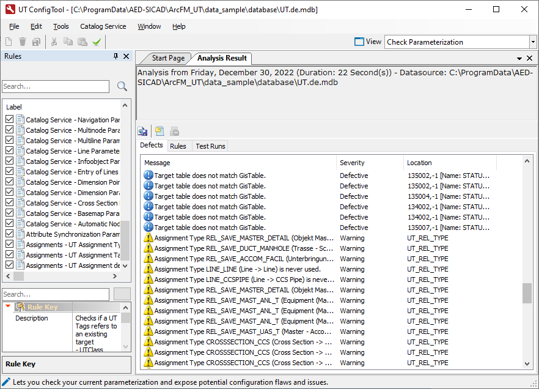Click the yellow note documents icon

[159, 131]
